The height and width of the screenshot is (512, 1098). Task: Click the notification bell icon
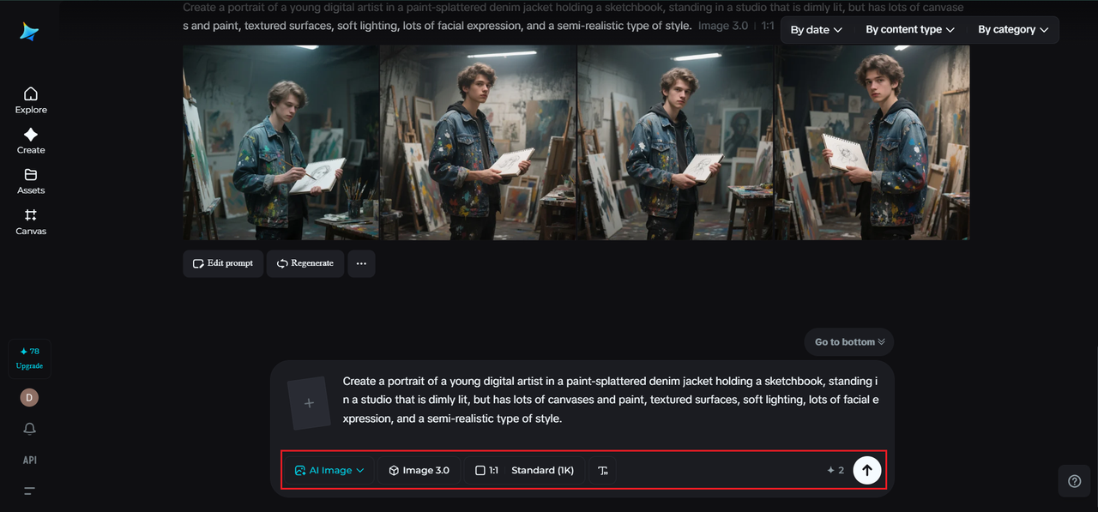pos(30,429)
